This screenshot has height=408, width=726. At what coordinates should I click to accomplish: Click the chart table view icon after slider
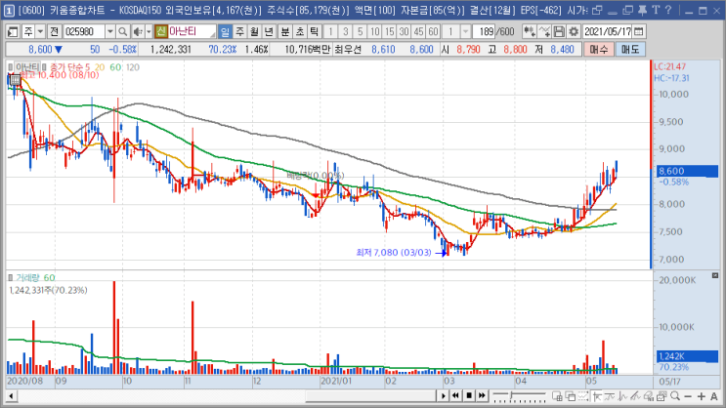[557, 396]
